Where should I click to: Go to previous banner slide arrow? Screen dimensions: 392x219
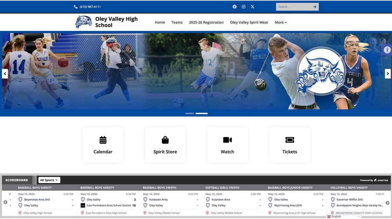[5, 74]
